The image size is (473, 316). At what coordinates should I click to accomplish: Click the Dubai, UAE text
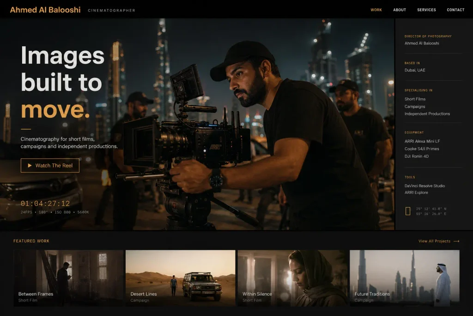(415, 70)
